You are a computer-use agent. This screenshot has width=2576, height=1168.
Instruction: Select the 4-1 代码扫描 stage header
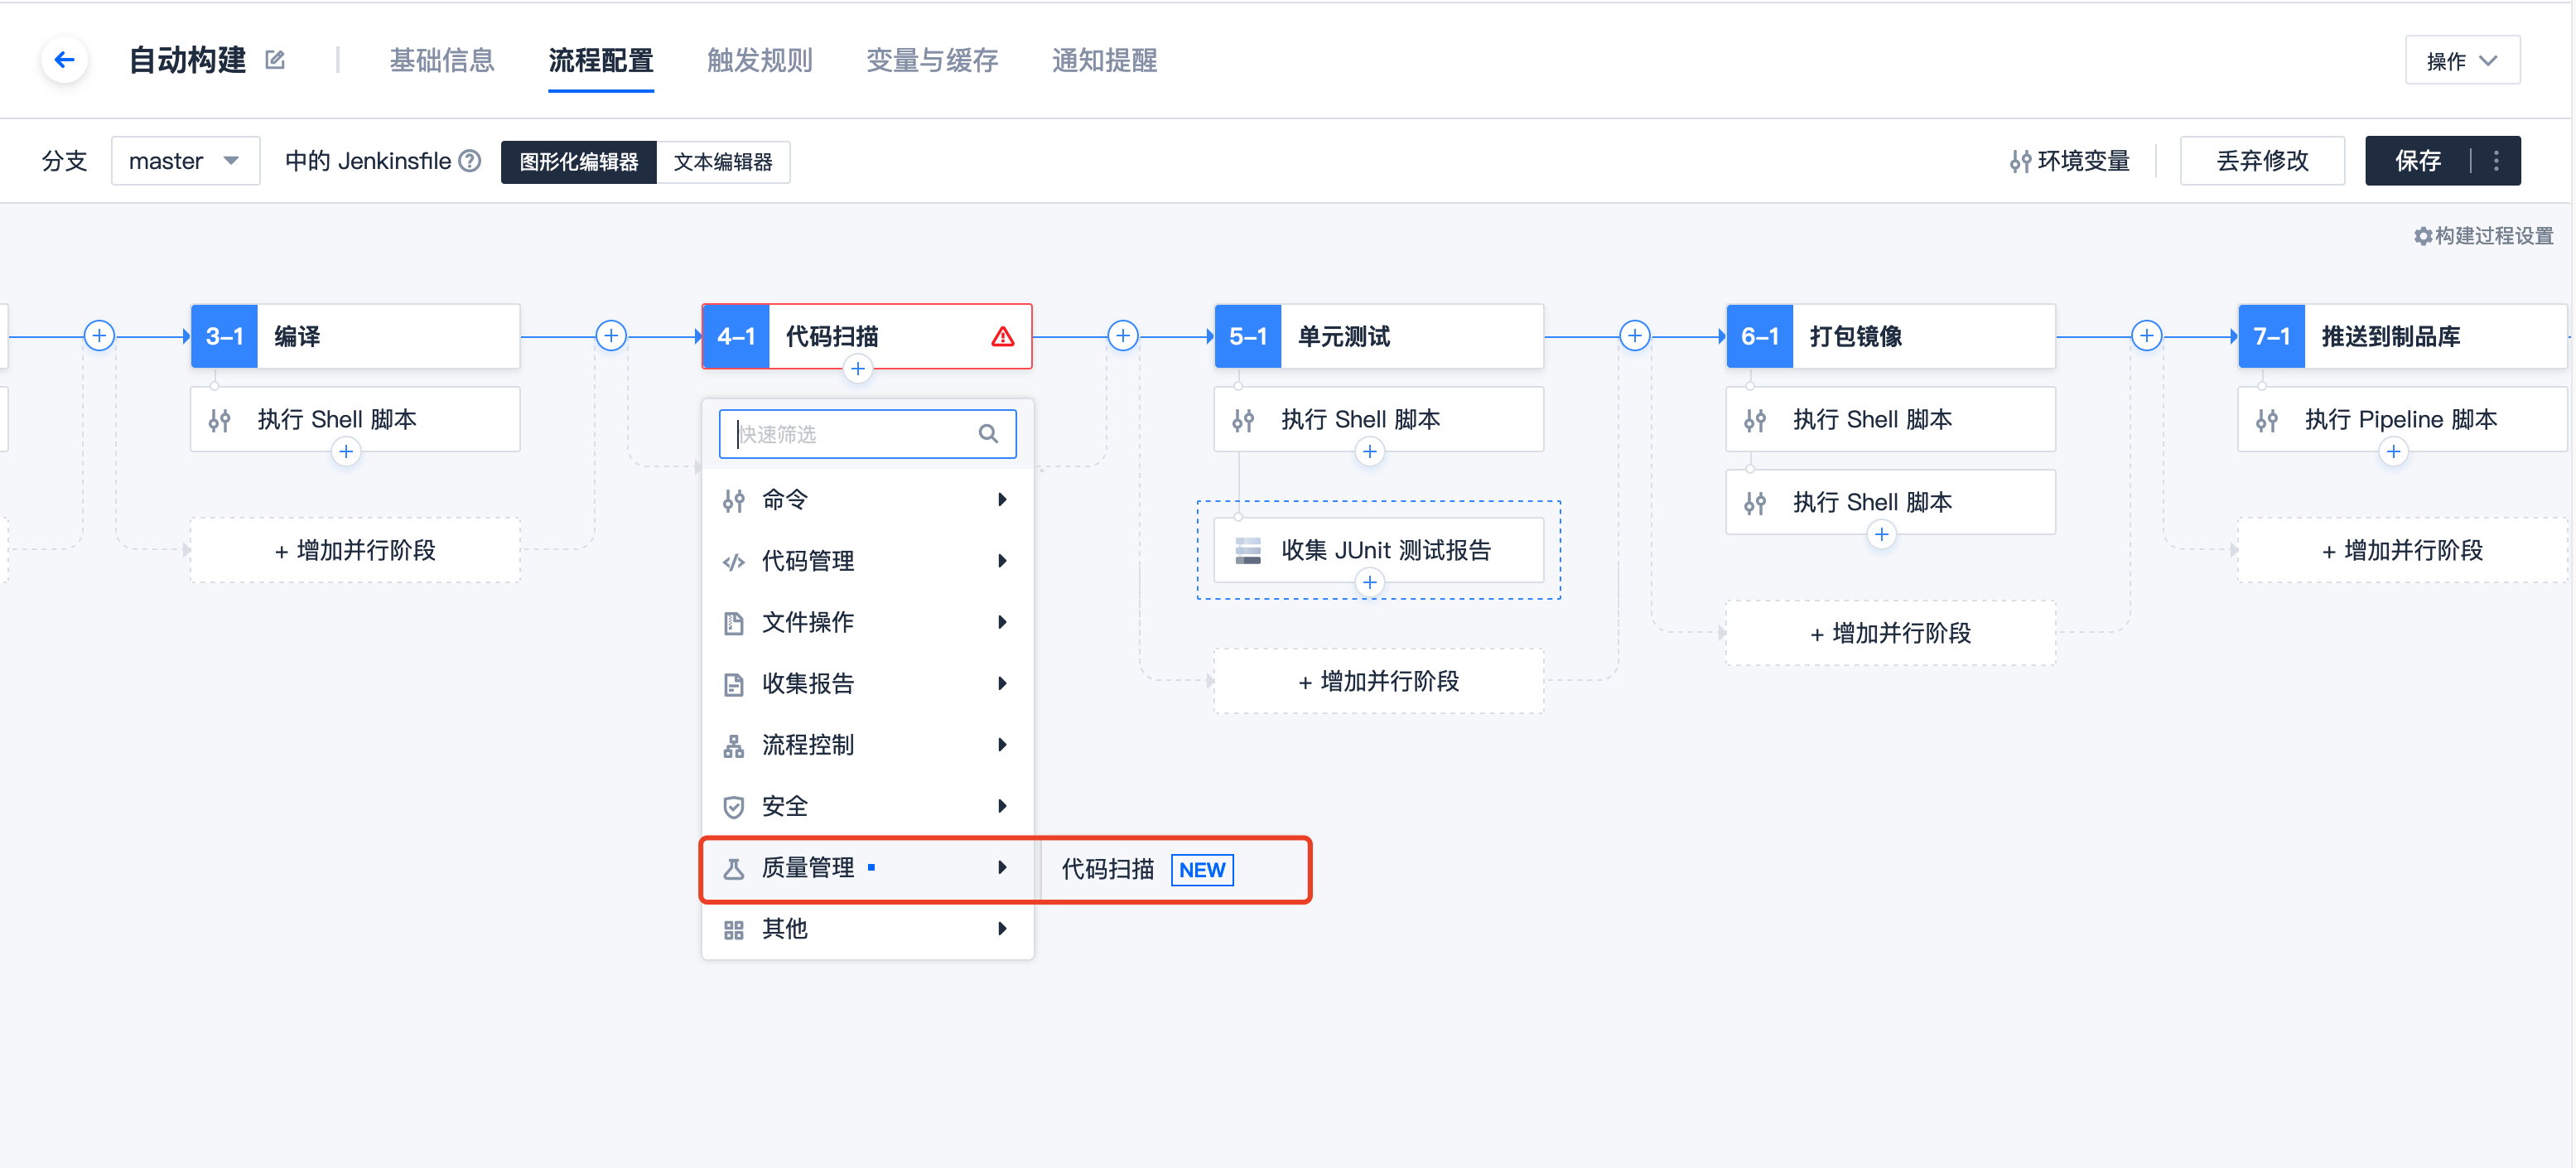coord(867,337)
